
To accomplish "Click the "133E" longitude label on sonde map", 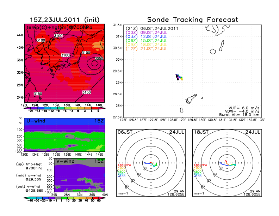I will pos(262,120).
